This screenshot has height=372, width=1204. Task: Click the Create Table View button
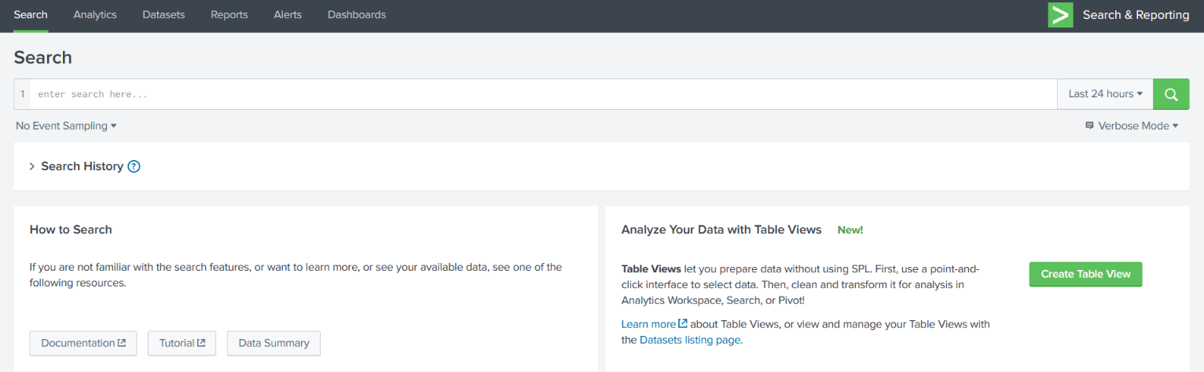1085,274
